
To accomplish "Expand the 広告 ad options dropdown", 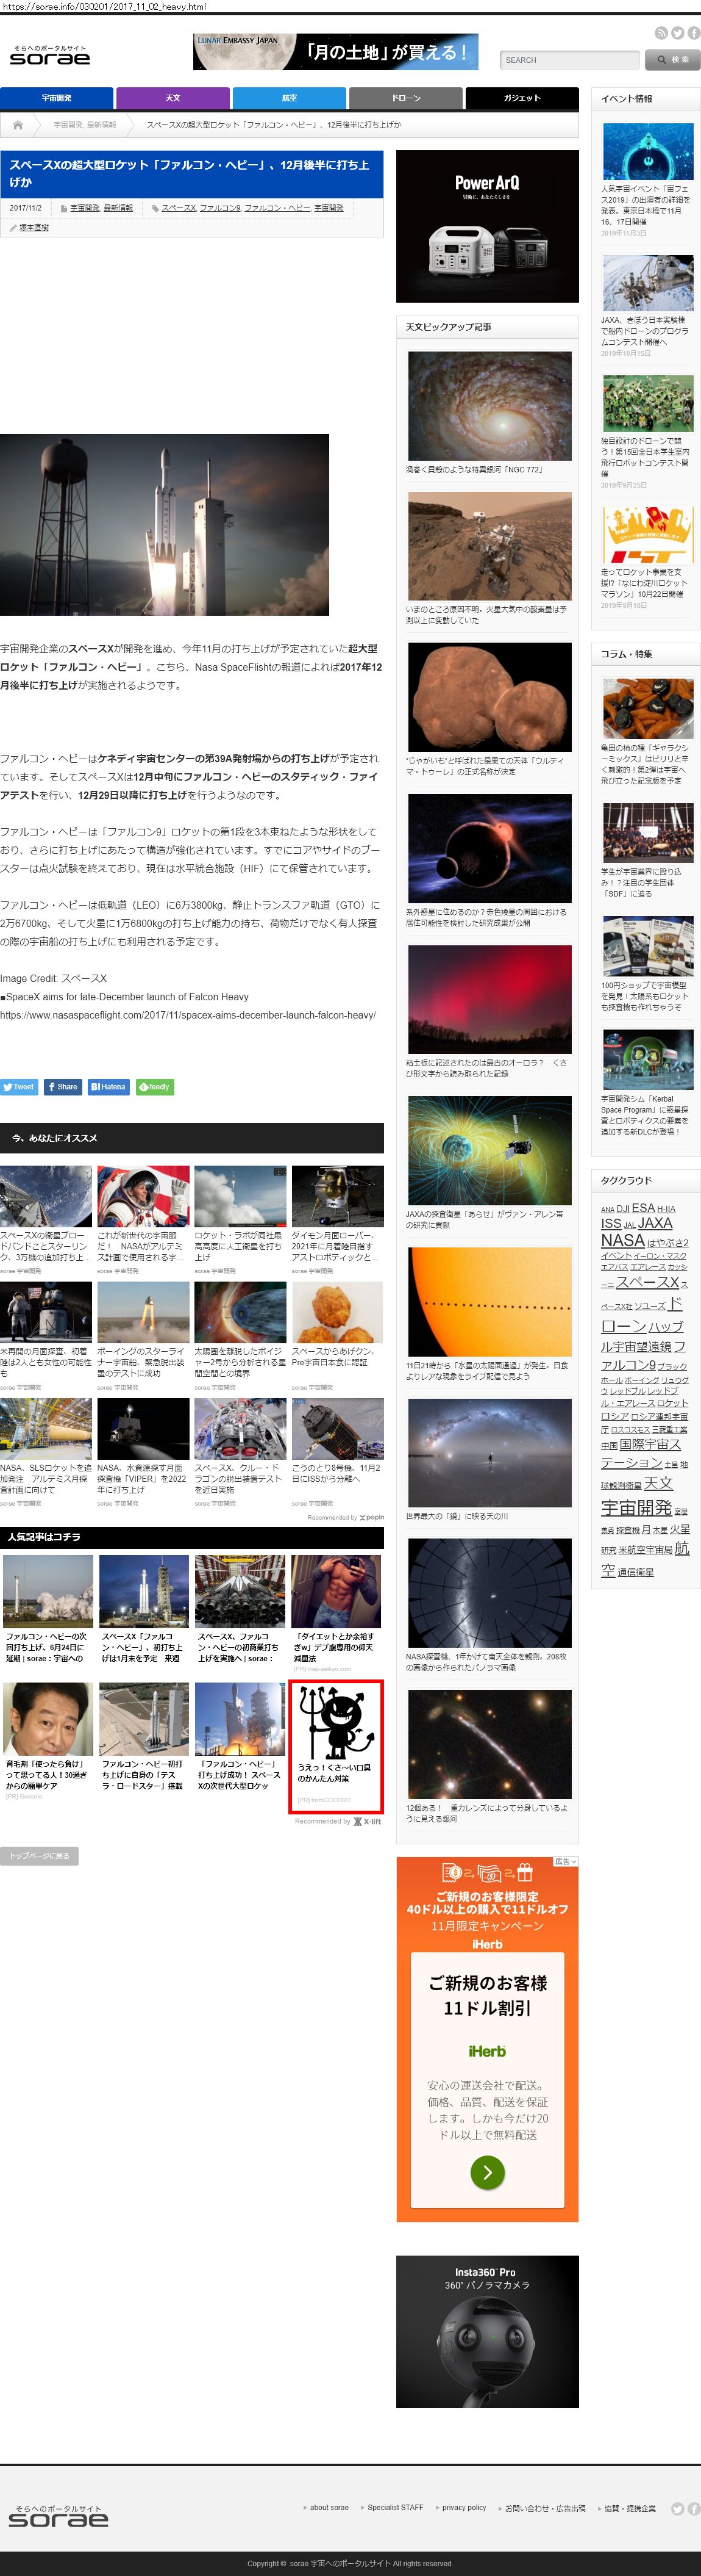I will 565,1862.
